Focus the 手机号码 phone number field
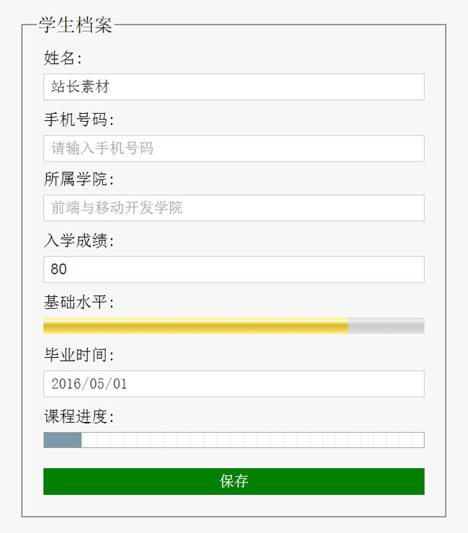 (x=233, y=148)
